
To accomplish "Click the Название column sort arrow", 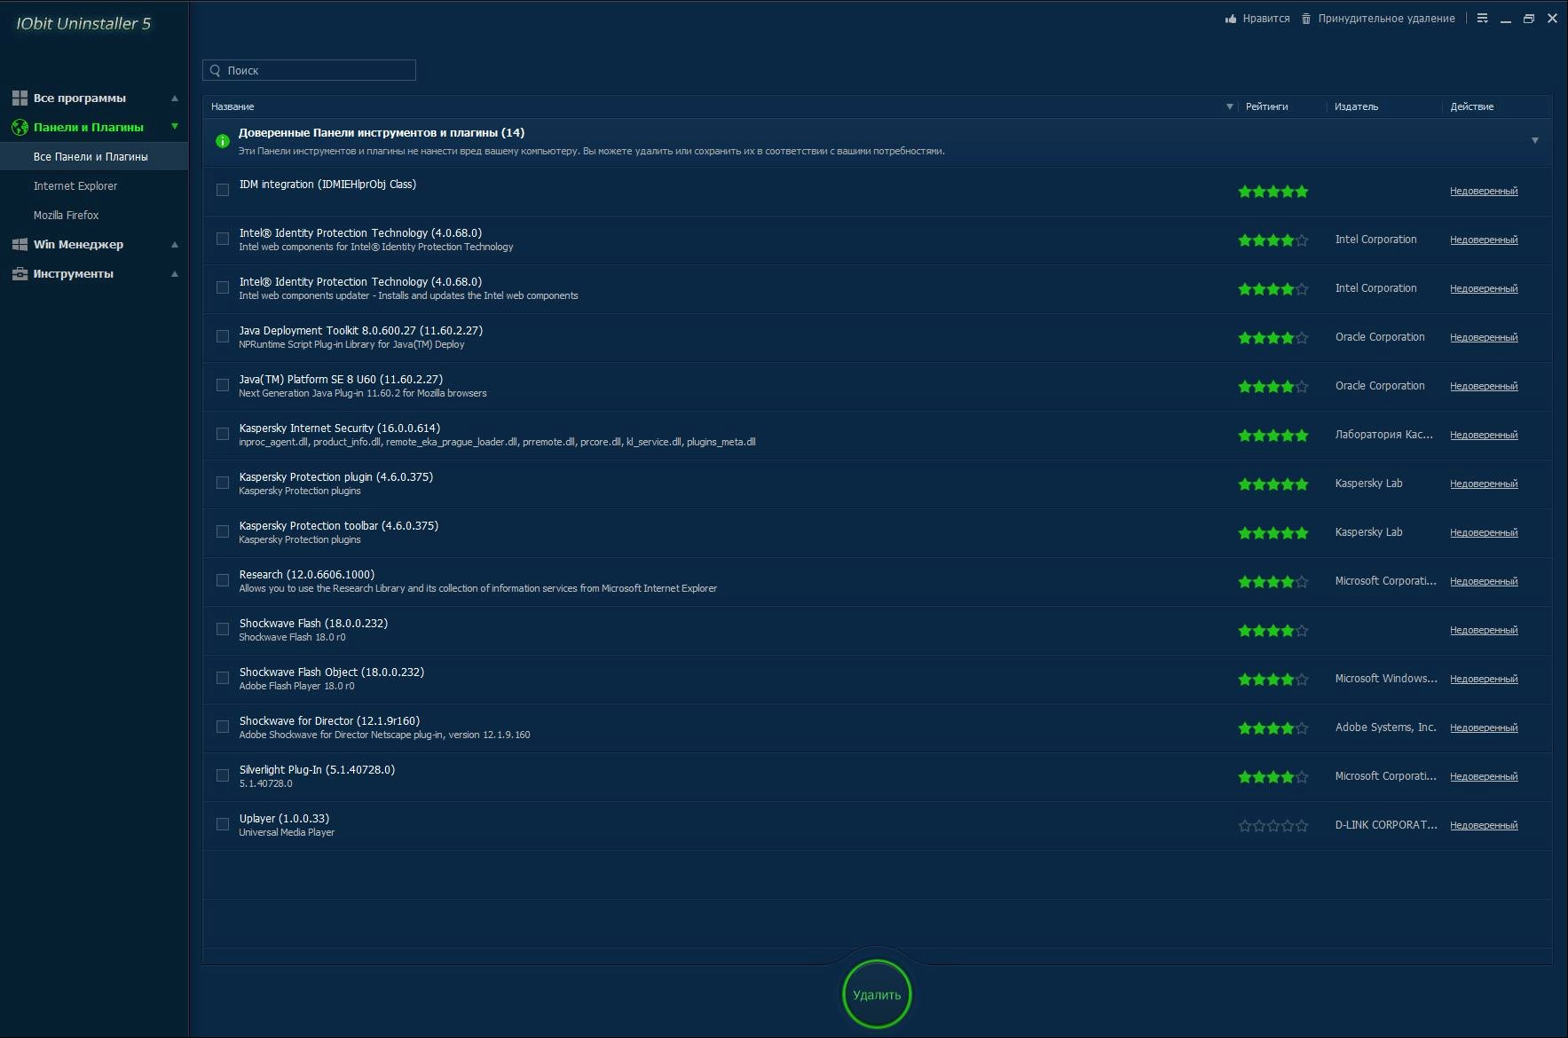I will click(1230, 106).
